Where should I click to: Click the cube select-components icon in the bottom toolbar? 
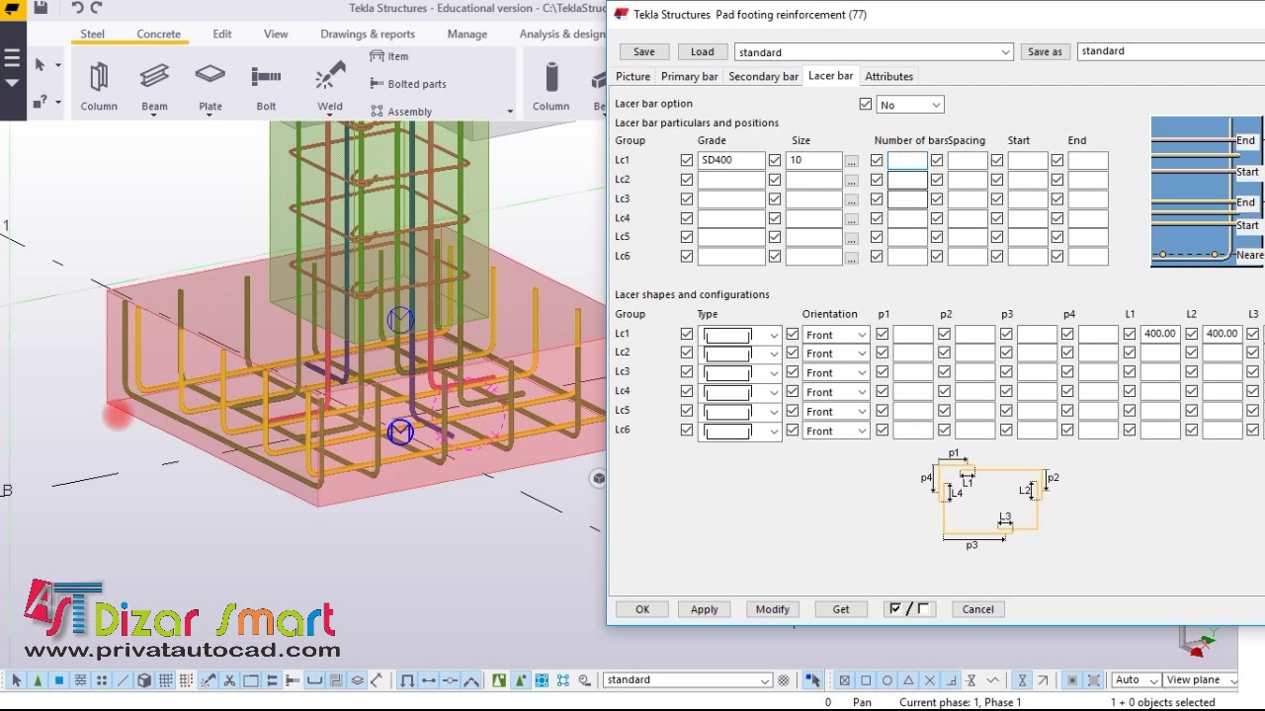(144, 680)
